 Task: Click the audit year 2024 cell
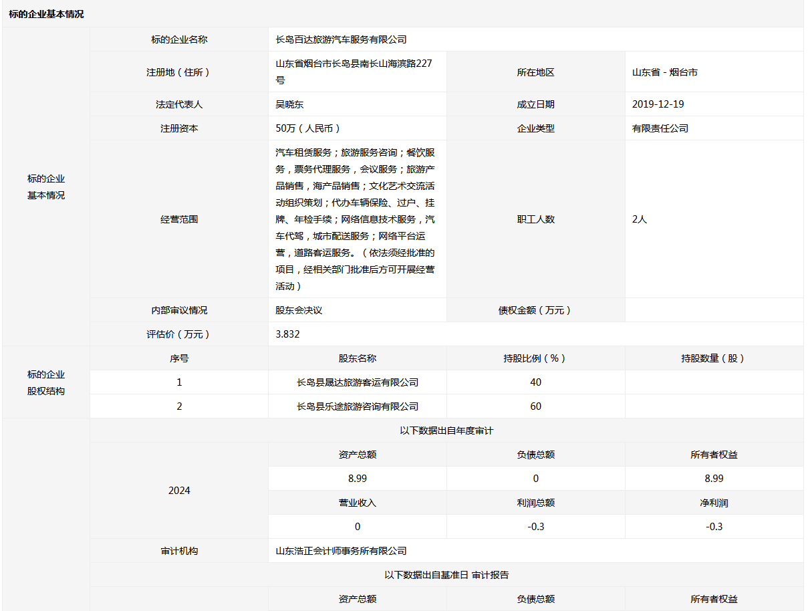click(x=179, y=491)
